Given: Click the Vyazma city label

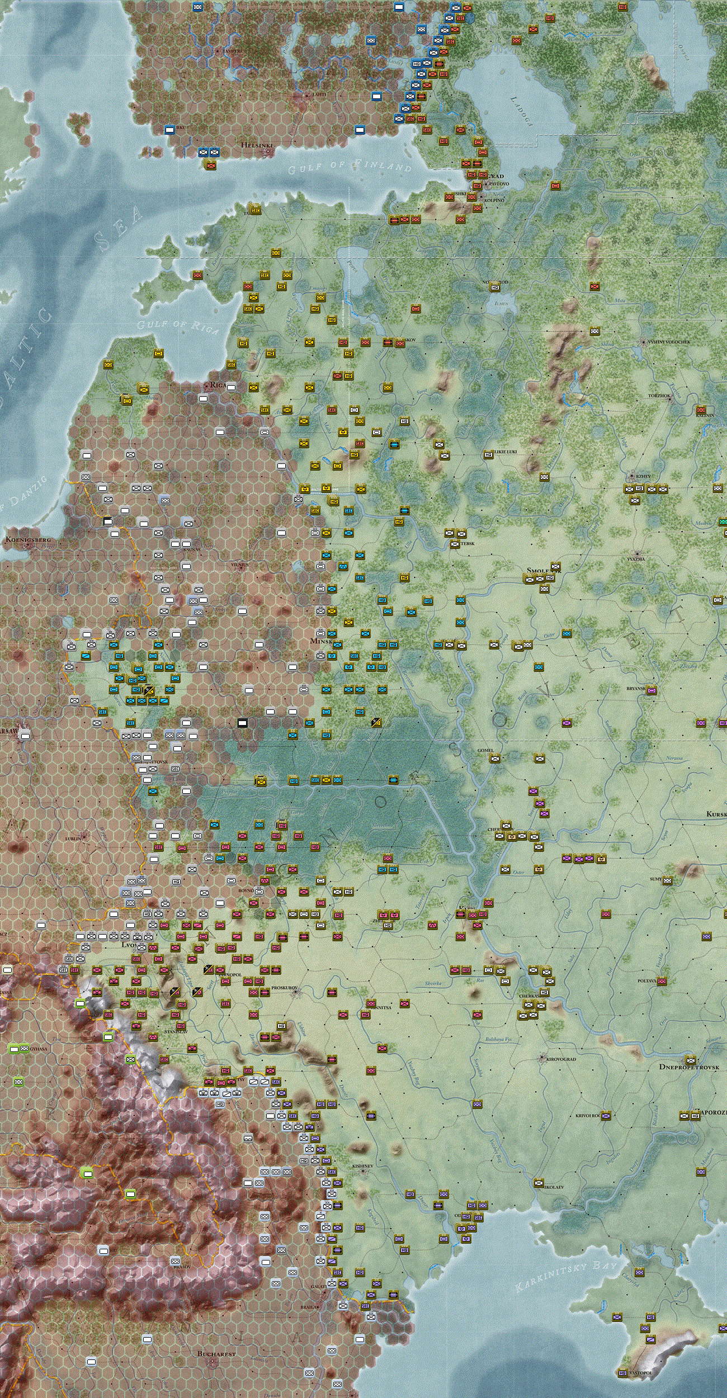Looking at the screenshot, I should click(636, 558).
